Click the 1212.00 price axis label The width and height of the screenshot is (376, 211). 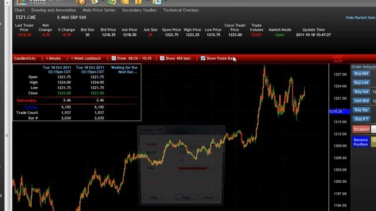(x=340, y=134)
